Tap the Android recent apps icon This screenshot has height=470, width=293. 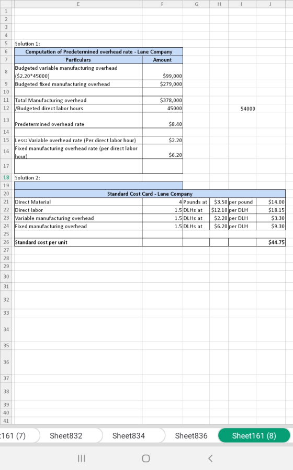pyautogui.click(x=81, y=458)
